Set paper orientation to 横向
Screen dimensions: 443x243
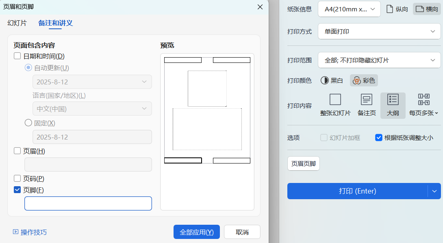tap(427, 9)
